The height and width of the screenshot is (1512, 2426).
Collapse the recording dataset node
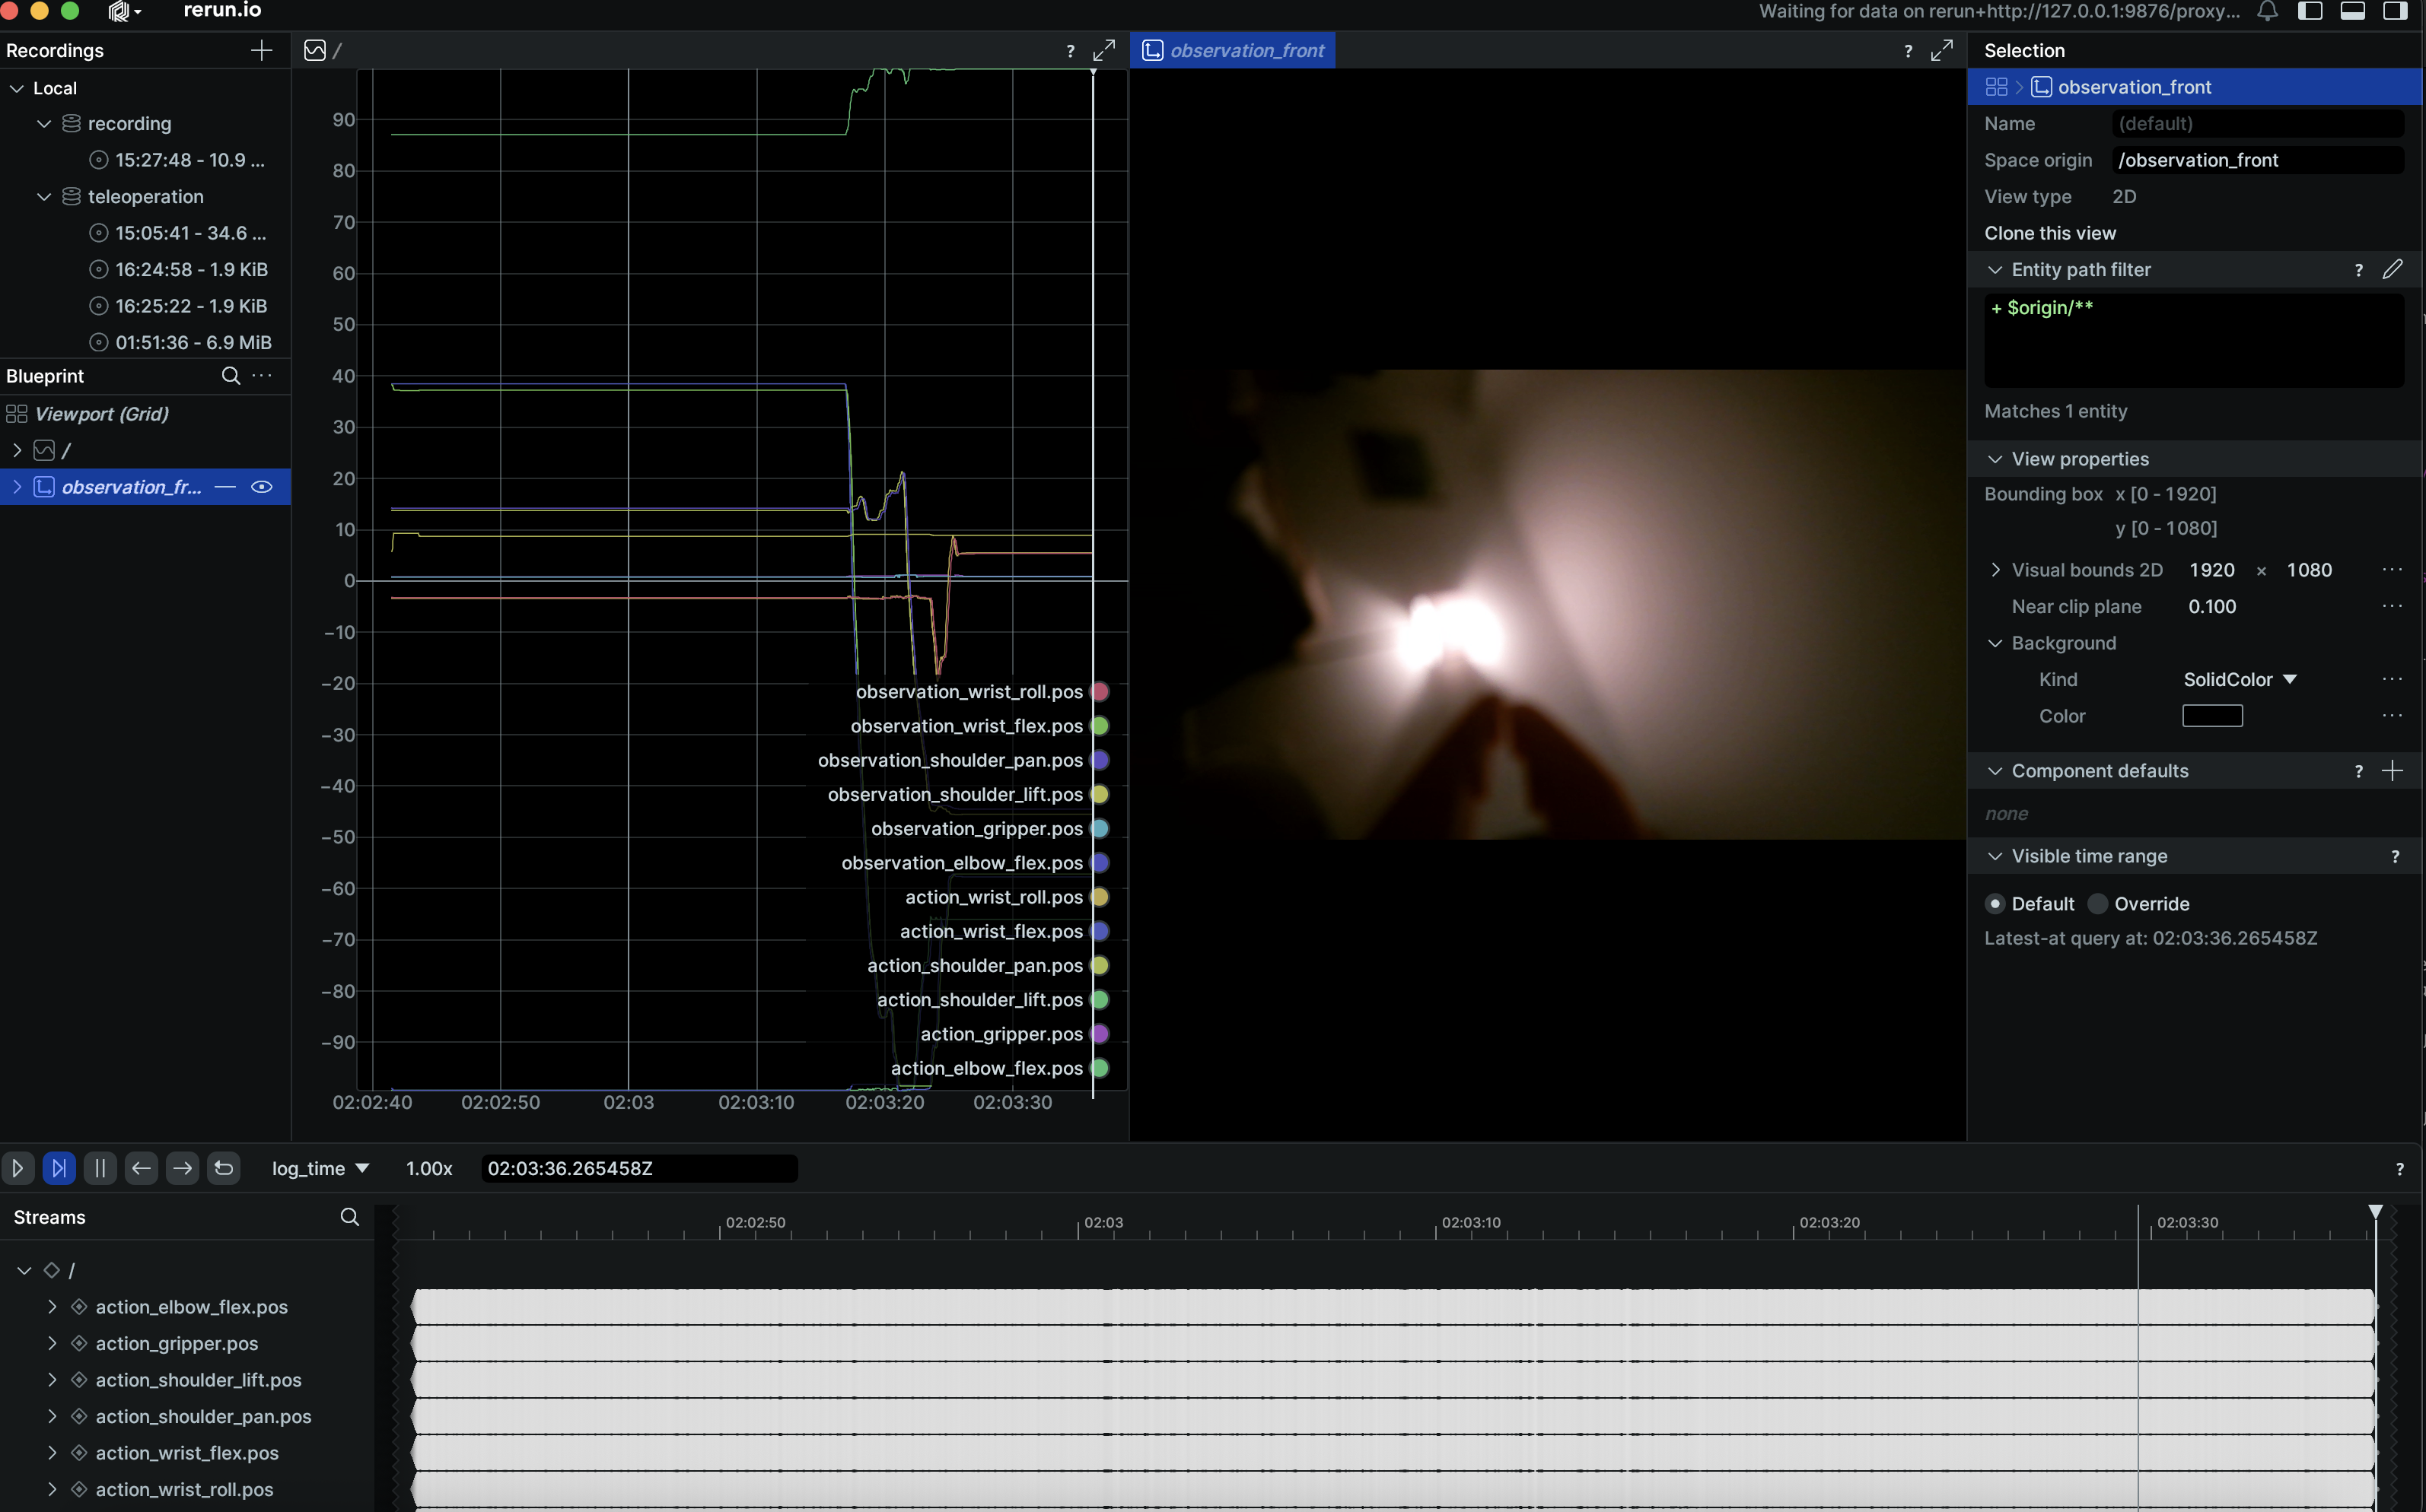pyautogui.click(x=44, y=124)
